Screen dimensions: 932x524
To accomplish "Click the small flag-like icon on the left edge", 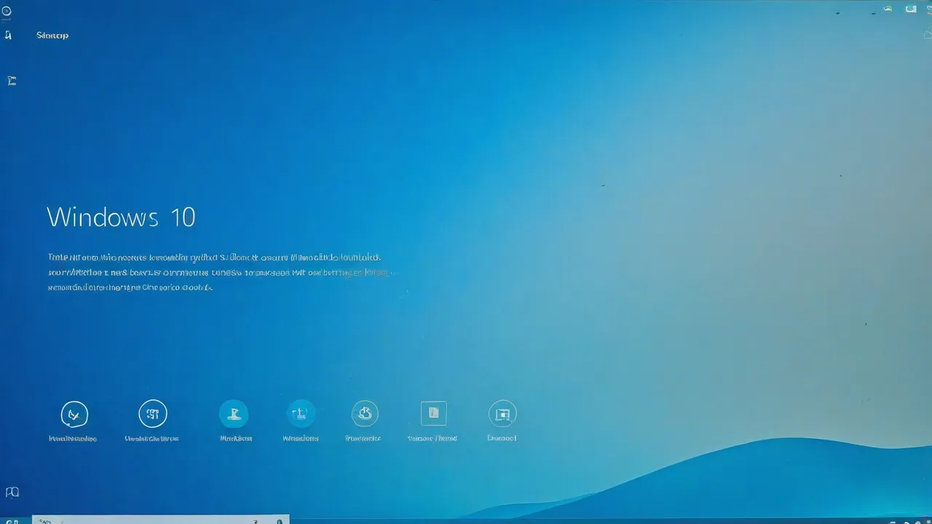I will pos(11,81).
